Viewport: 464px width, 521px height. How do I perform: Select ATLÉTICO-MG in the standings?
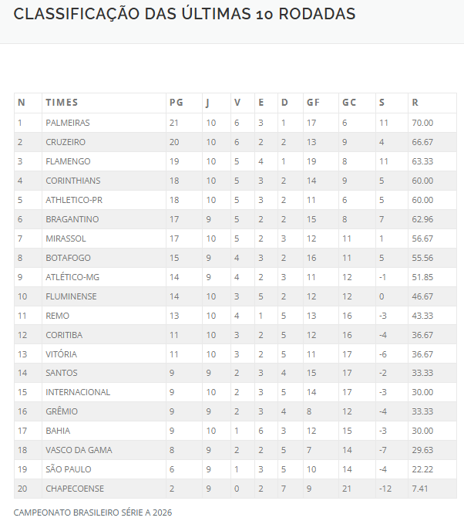pyautogui.click(x=72, y=277)
